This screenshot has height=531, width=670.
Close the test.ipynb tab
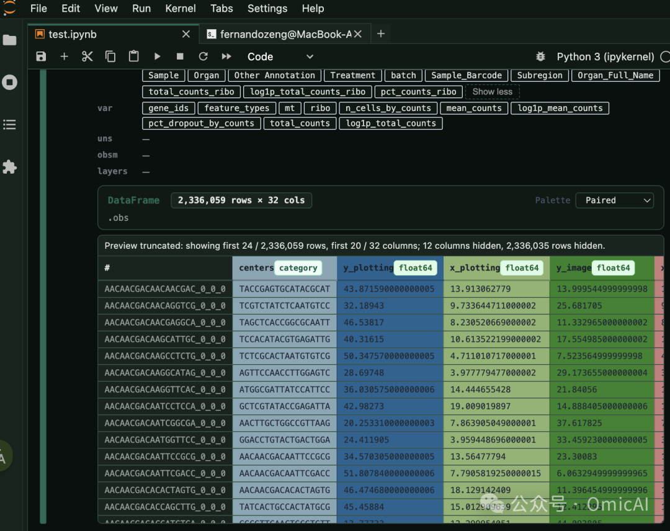click(186, 34)
